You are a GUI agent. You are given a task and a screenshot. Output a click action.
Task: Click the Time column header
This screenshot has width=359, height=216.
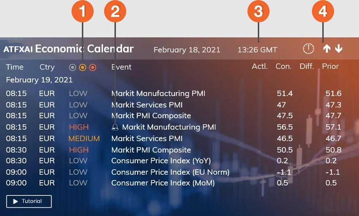click(x=15, y=67)
